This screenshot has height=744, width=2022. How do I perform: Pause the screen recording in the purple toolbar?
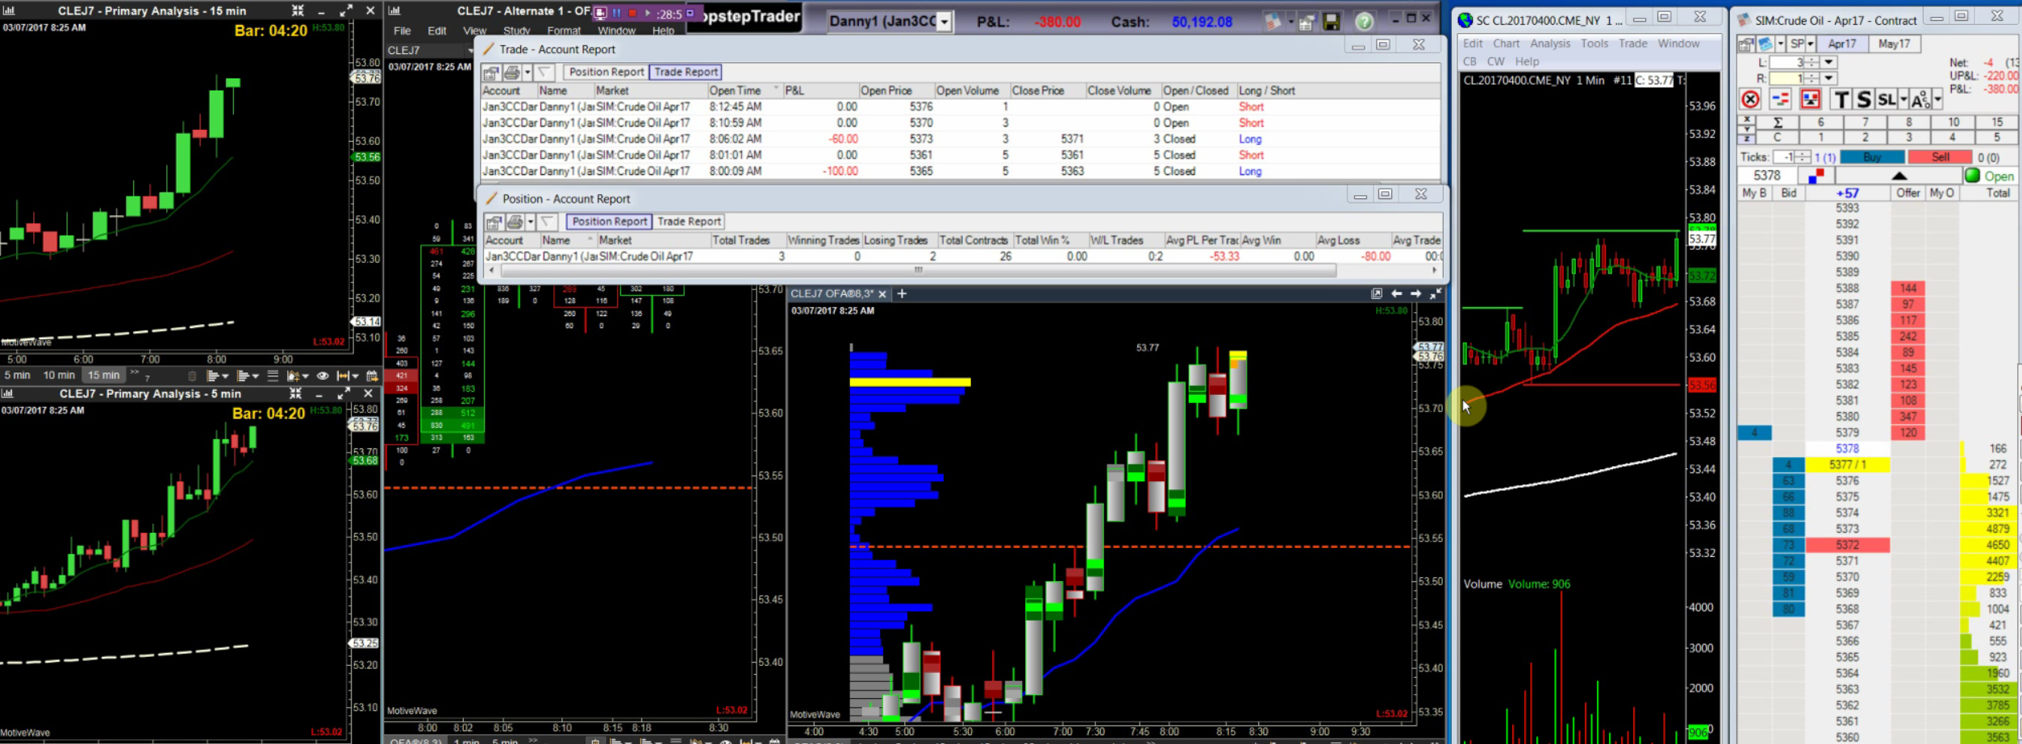click(617, 14)
